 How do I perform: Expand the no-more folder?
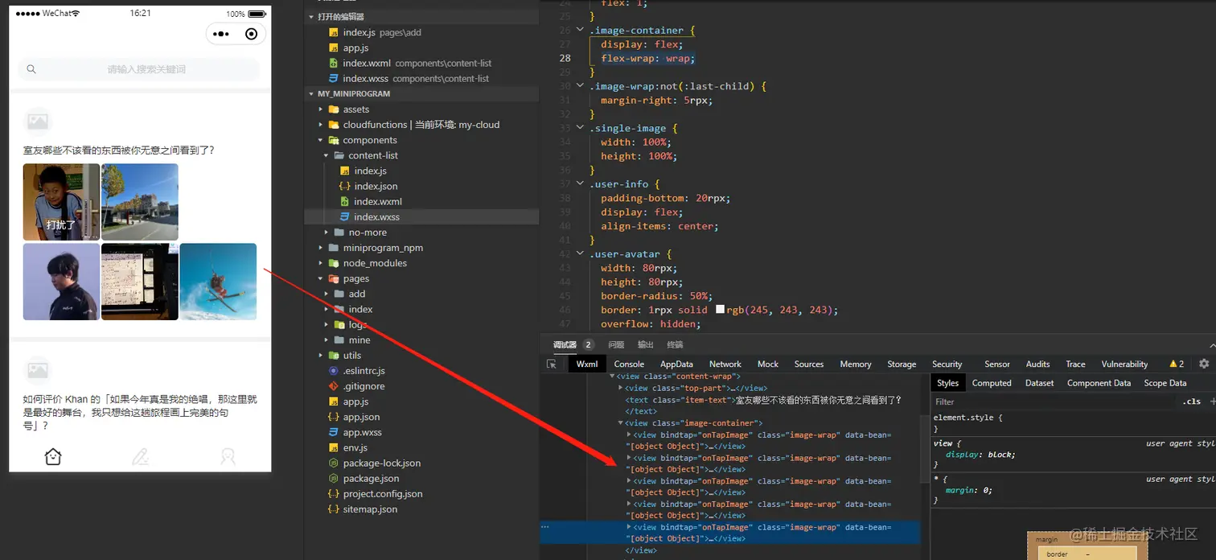(327, 233)
